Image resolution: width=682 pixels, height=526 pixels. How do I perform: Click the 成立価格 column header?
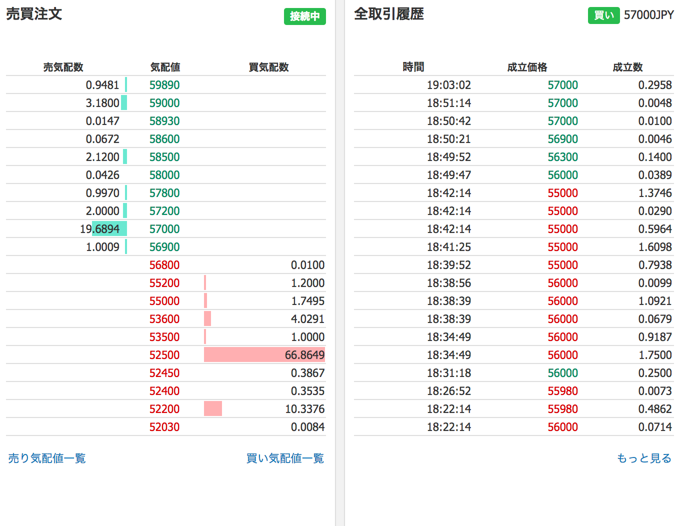click(527, 67)
